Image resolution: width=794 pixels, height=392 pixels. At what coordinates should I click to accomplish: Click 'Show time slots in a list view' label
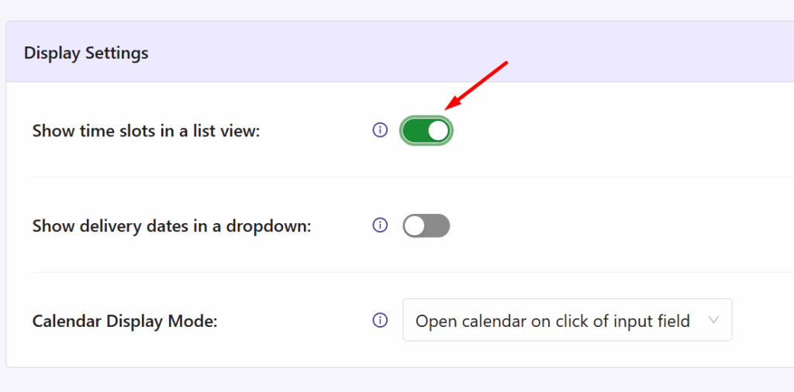click(x=146, y=131)
